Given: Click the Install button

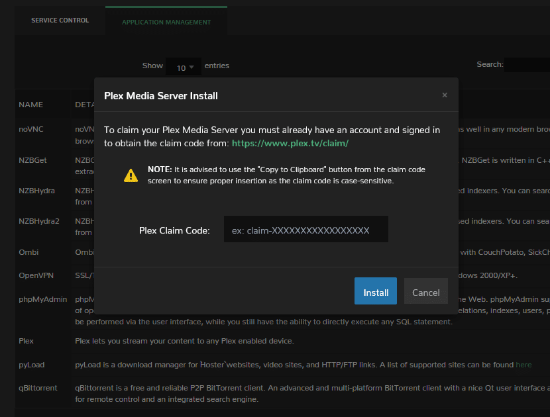Looking at the screenshot, I should [375, 291].
